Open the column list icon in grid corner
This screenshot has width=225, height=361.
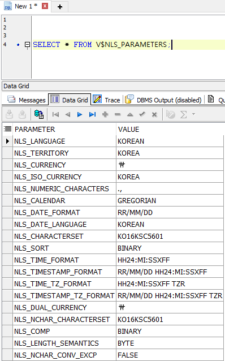[x=7, y=129]
